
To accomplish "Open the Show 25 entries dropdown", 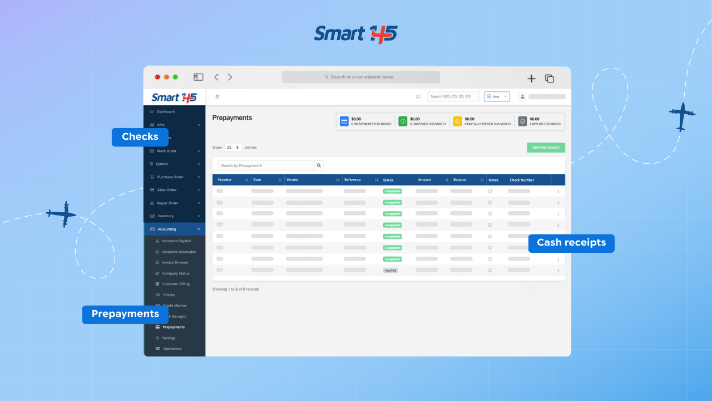I will pos(233,148).
